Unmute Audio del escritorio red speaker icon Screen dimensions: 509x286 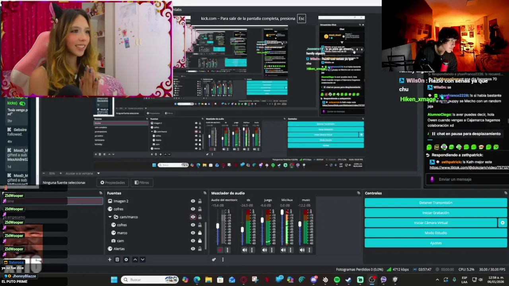tap(220, 250)
